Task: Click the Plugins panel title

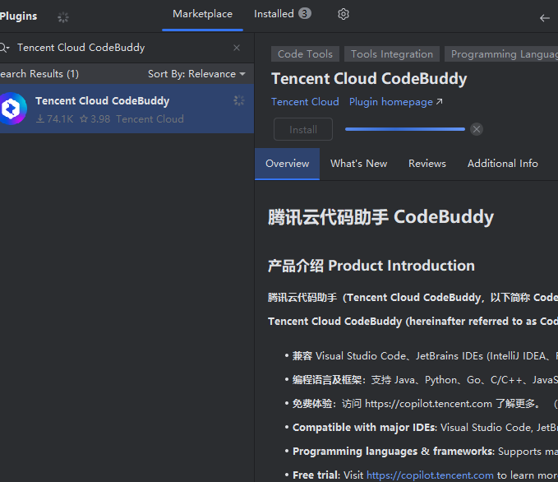Action: [x=19, y=16]
